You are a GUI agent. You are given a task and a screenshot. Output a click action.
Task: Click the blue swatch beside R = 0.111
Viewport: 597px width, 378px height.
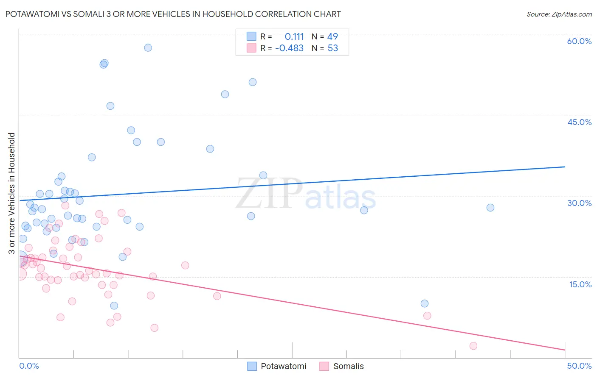[251, 36]
